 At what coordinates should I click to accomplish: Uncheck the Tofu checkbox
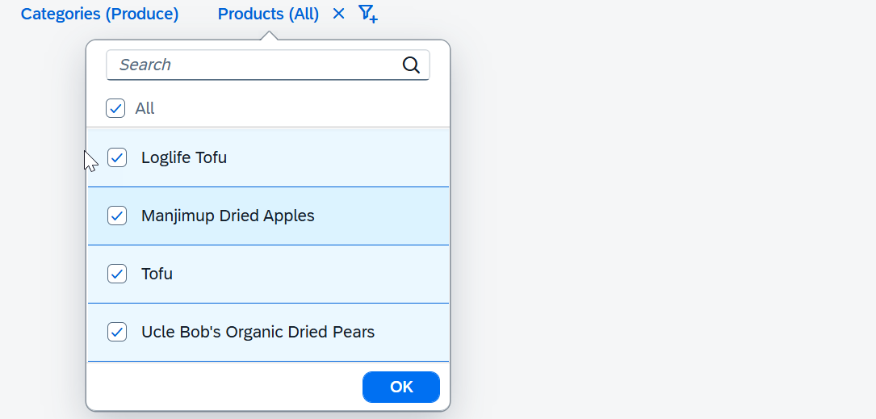(x=117, y=274)
